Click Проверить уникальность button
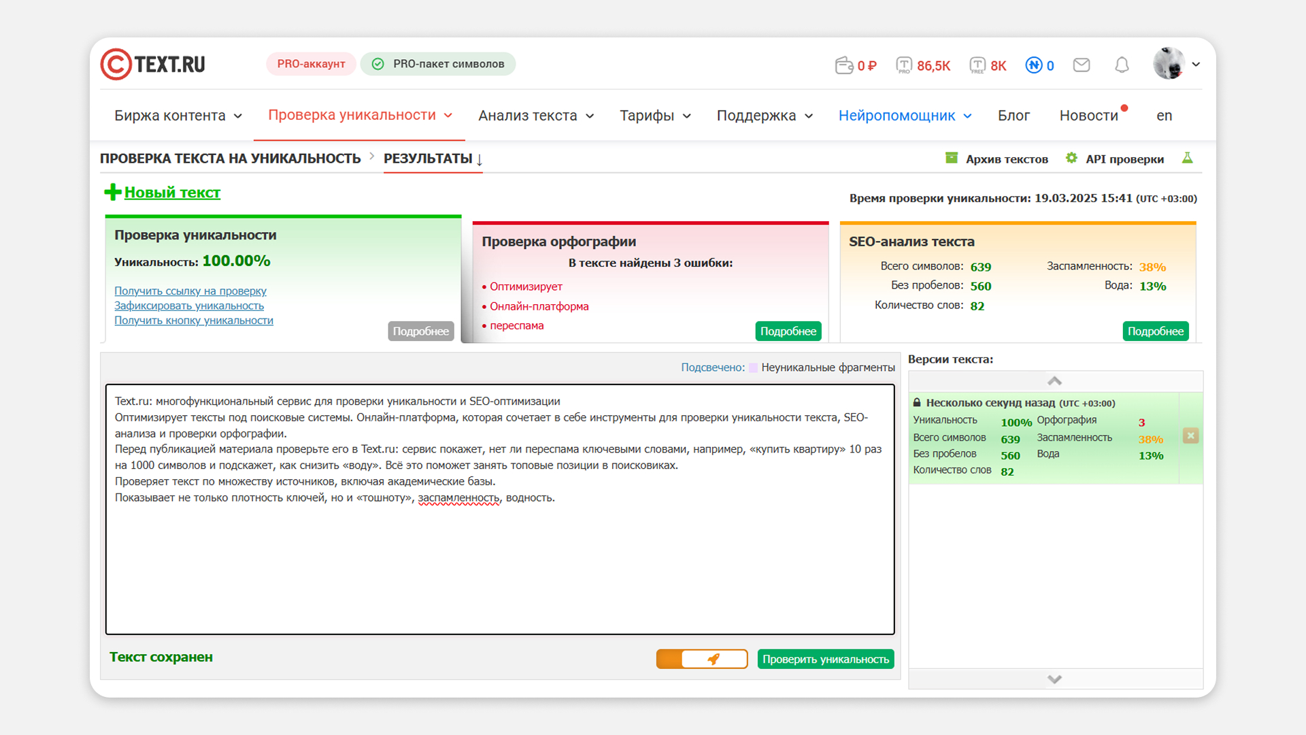 click(825, 659)
